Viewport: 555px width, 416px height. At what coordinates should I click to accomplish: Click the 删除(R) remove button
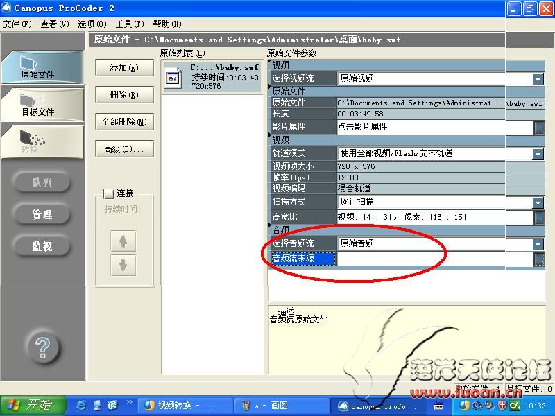(124, 95)
